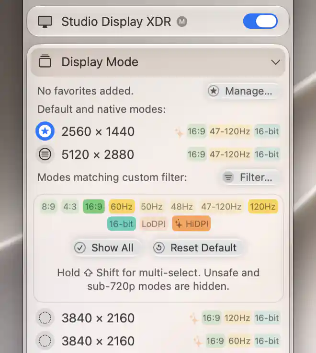The width and height of the screenshot is (316, 353).
Task: Click the 16:9 tag on 2560 × 1440 row
Action: 196,131
